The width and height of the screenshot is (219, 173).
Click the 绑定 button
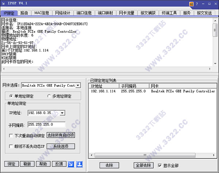(11, 164)
